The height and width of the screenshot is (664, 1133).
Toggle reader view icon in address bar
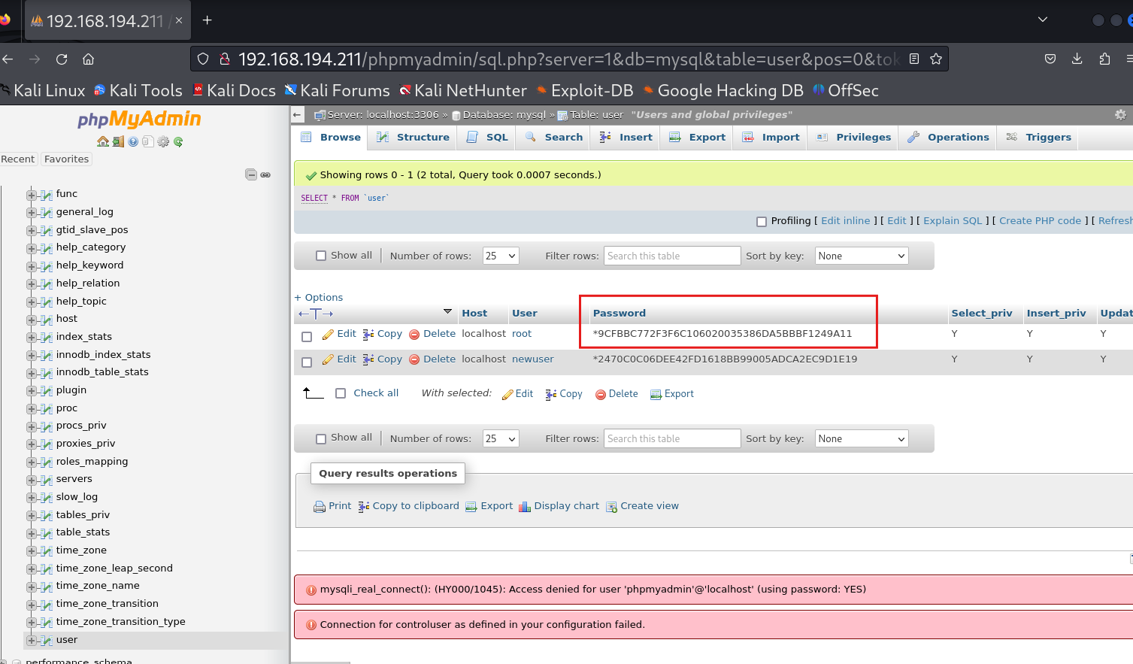tap(914, 59)
